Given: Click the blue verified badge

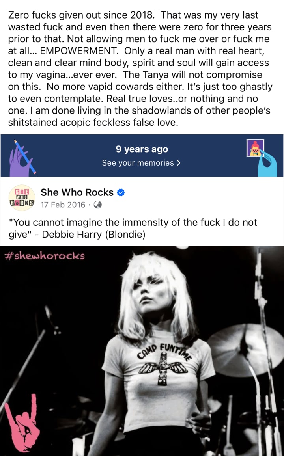Looking at the screenshot, I should pos(121,192).
